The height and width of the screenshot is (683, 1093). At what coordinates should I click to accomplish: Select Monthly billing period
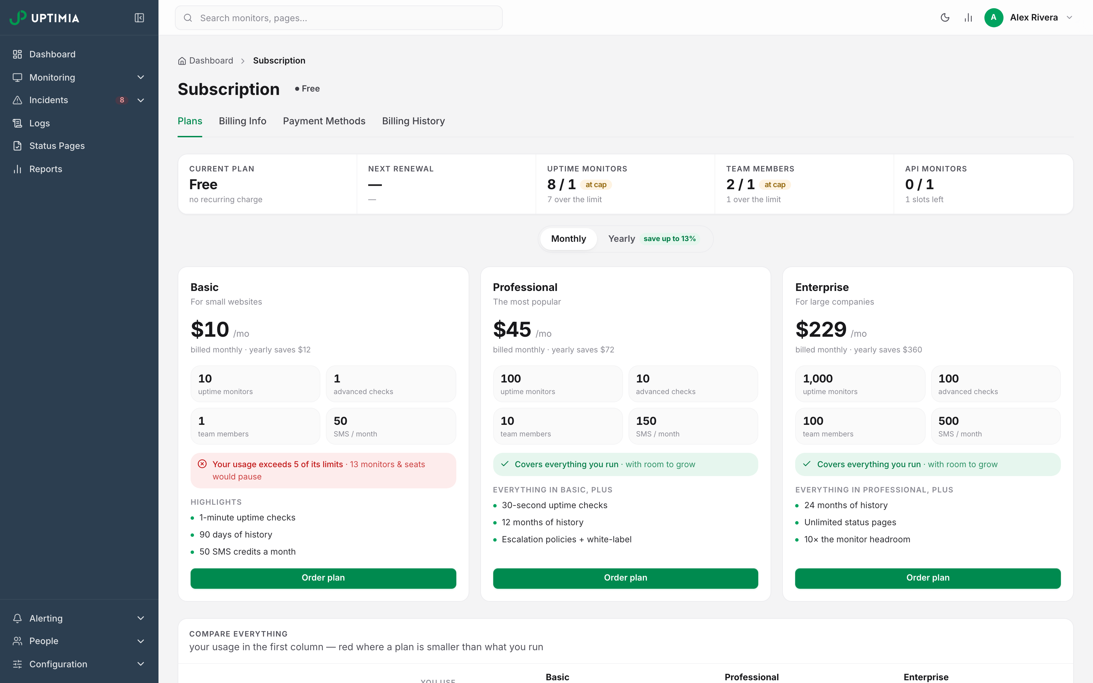[568, 238]
